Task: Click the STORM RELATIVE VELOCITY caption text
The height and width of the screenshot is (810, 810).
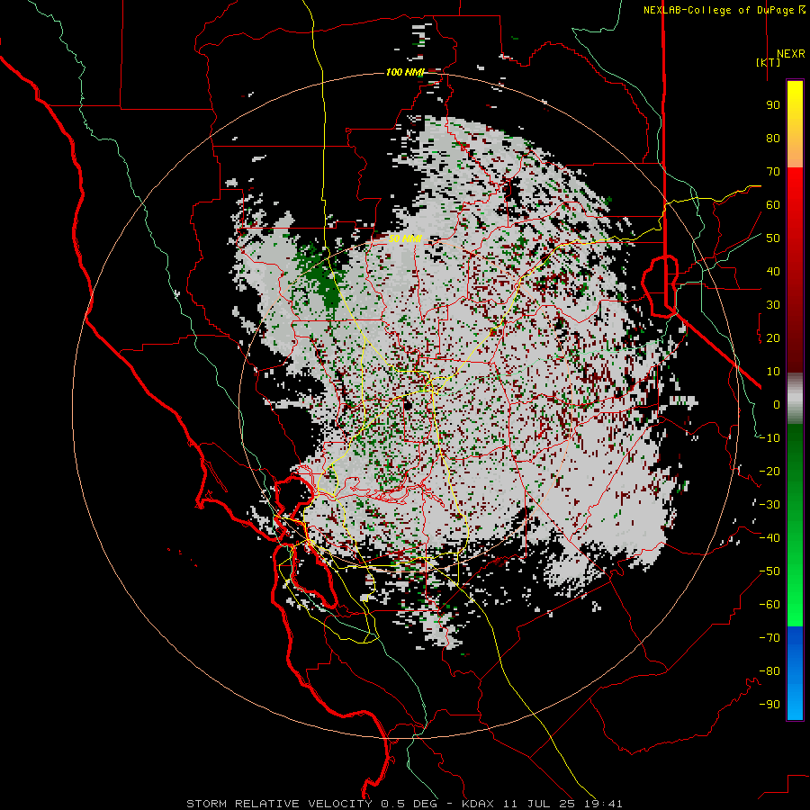Action: click(x=279, y=804)
